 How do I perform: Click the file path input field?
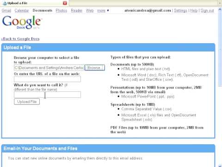click(49, 68)
